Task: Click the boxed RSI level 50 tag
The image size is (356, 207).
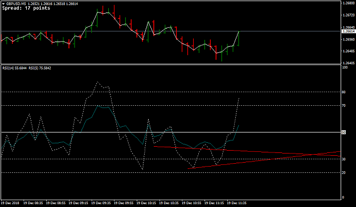Action: click(343, 132)
